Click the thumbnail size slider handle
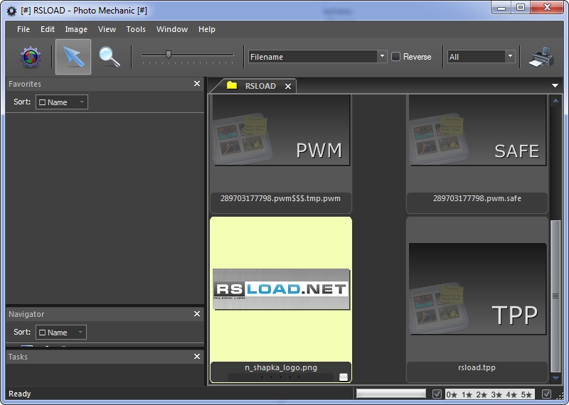This screenshot has width=569, height=405. 169,54
